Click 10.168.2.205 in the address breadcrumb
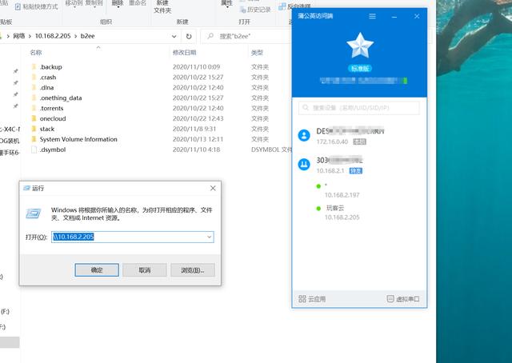The image size is (512, 363). tap(53, 36)
